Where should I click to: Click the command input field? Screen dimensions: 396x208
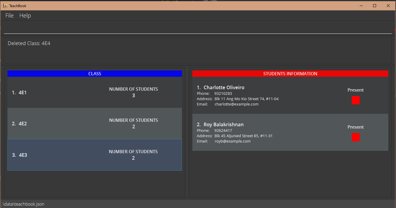198,29
